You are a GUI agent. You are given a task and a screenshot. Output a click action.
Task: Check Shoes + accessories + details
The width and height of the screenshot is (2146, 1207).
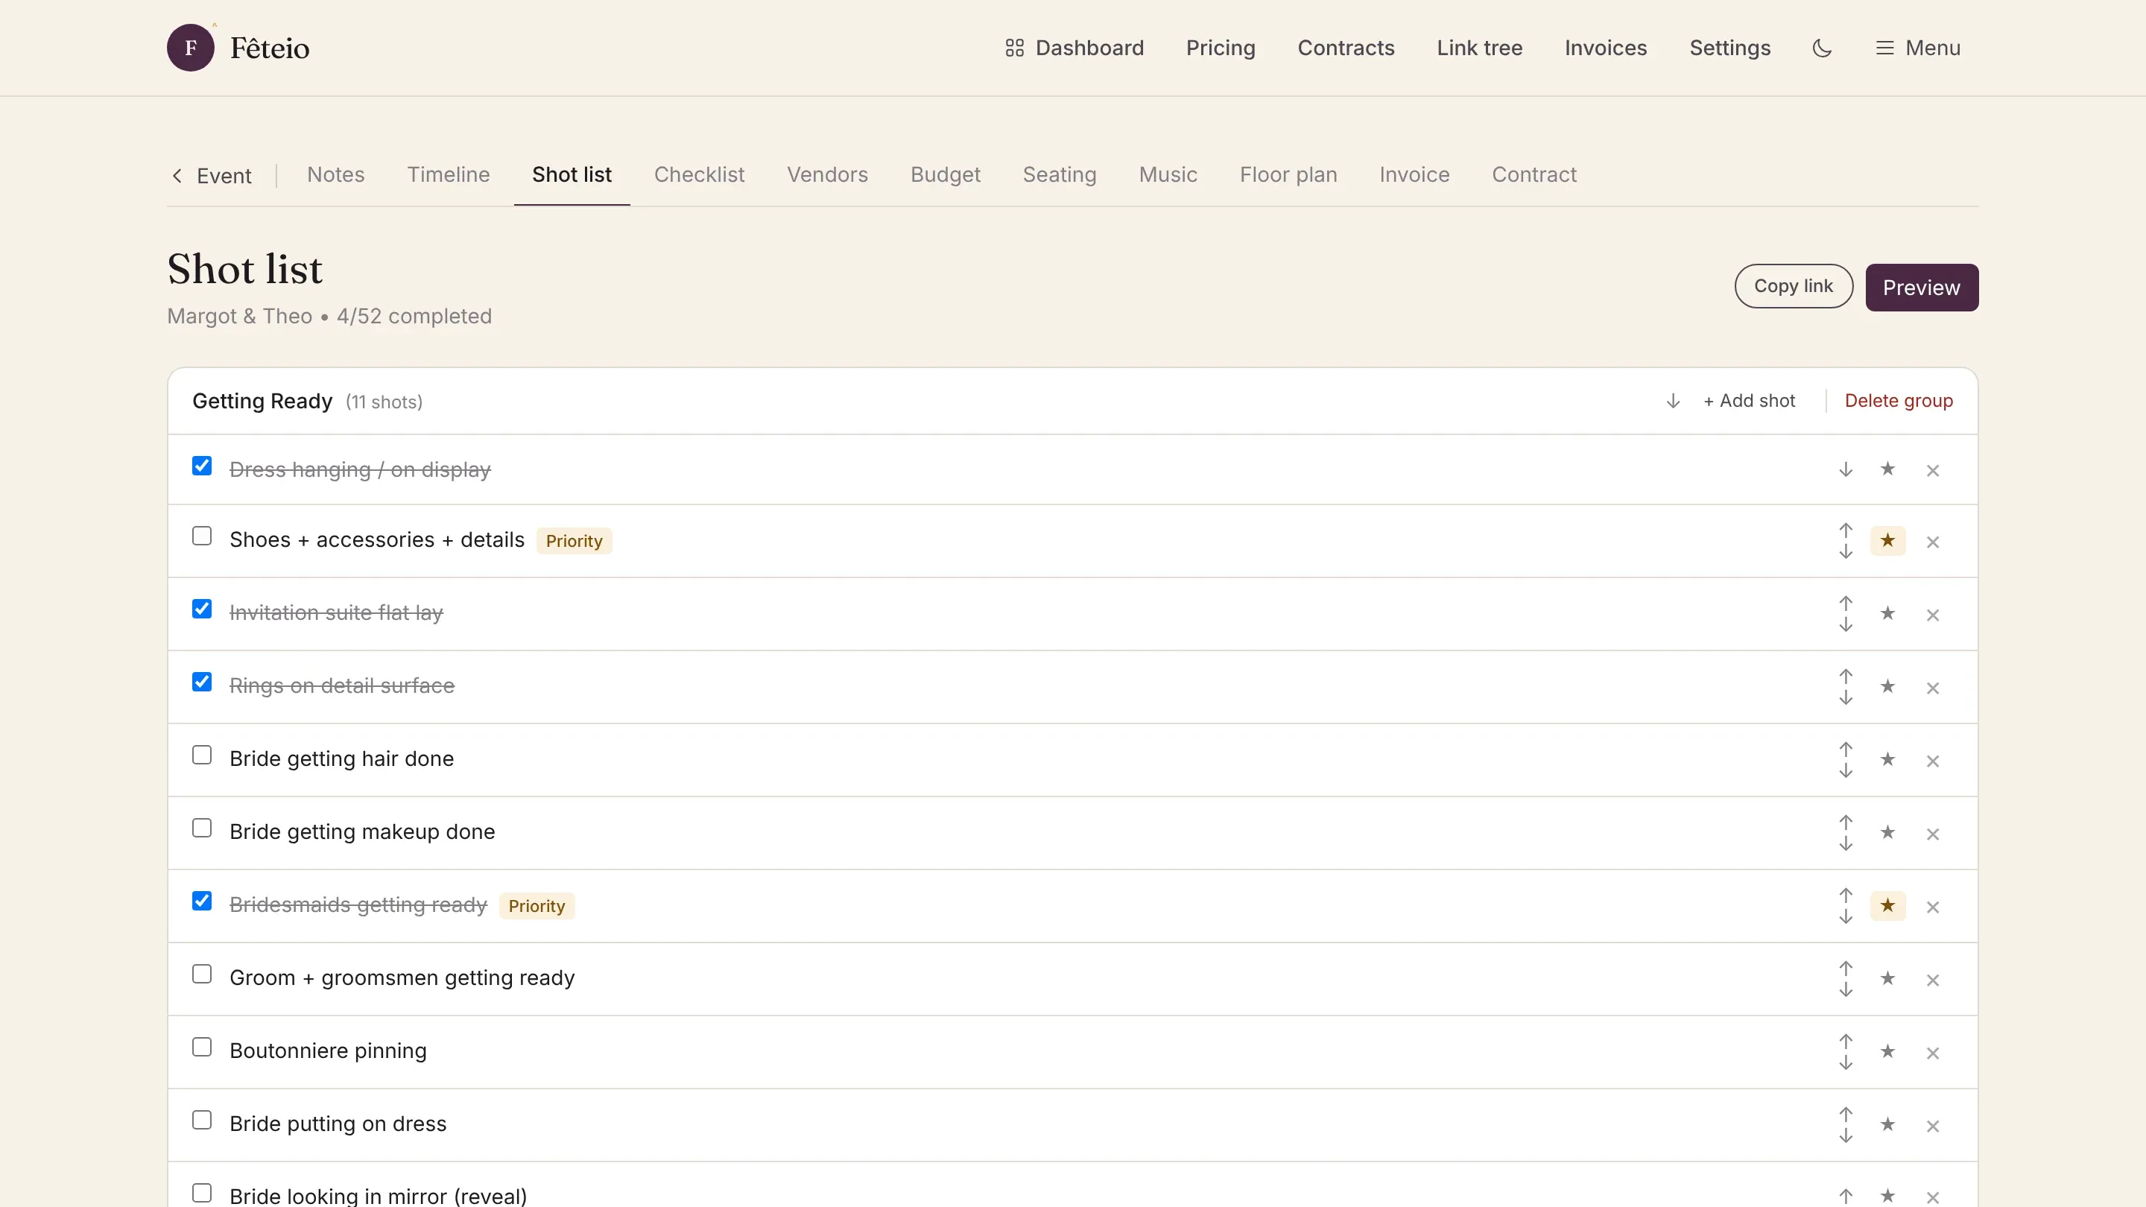coord(202,536)
